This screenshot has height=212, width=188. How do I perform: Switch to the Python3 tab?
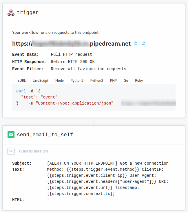tap(96, 81)
